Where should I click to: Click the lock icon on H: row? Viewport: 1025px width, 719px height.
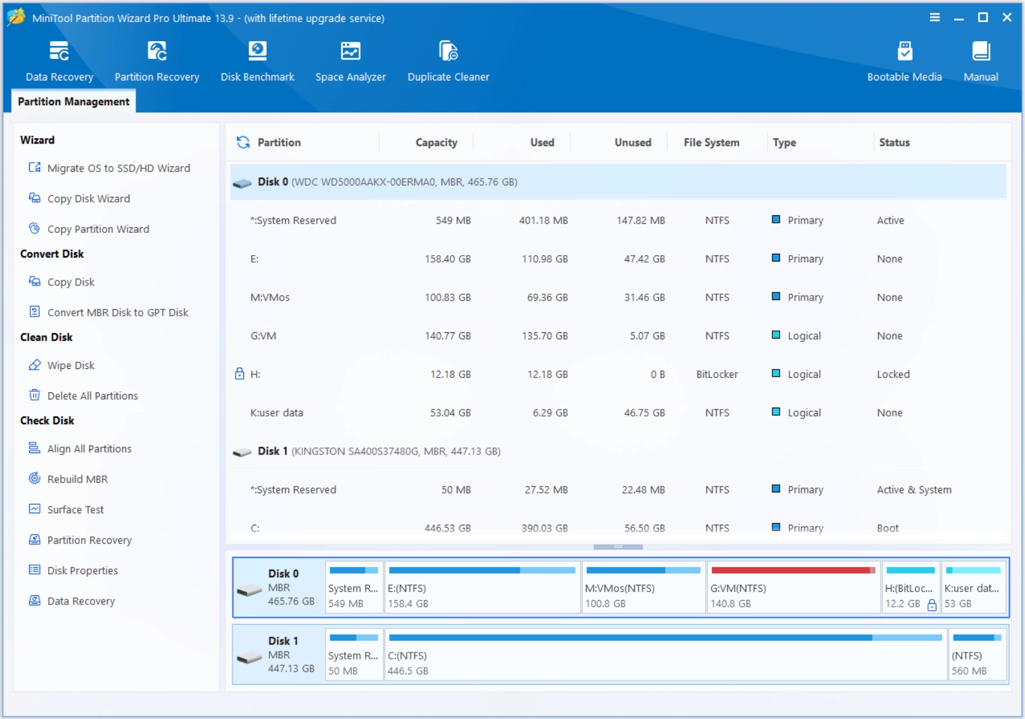(x=239, y=374)
